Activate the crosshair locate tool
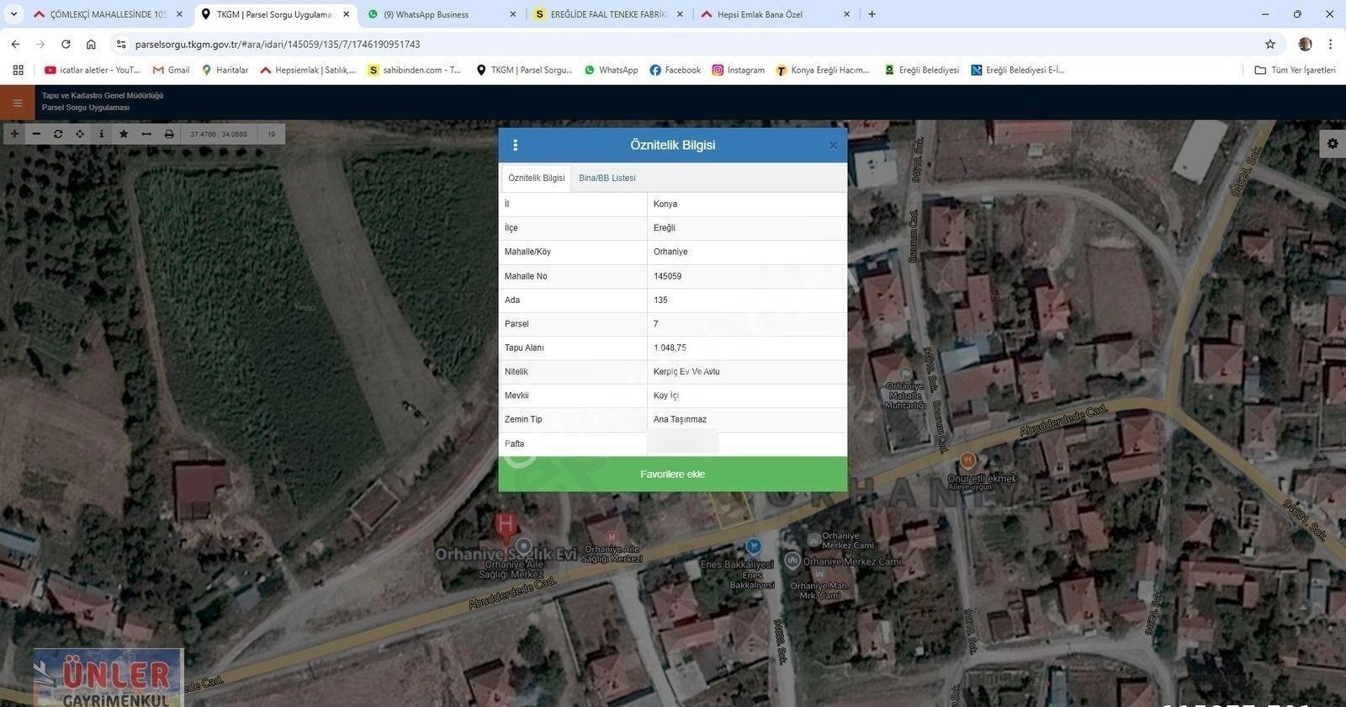The width and height of the screenshot is (1346, 707). (x=80, y=134)
